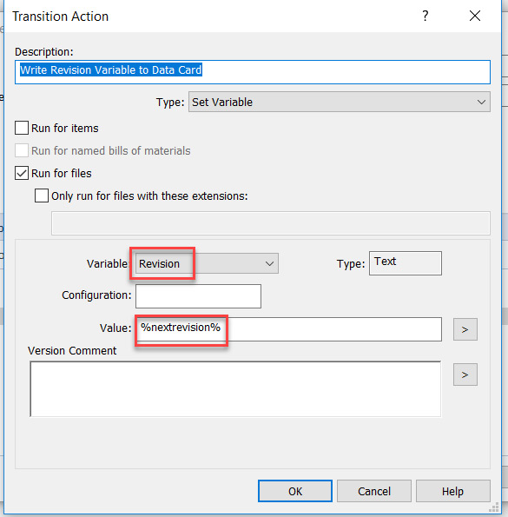Enable the Run for items checkbox
Viewport: 508px width, 517px height.
[22, 128]
